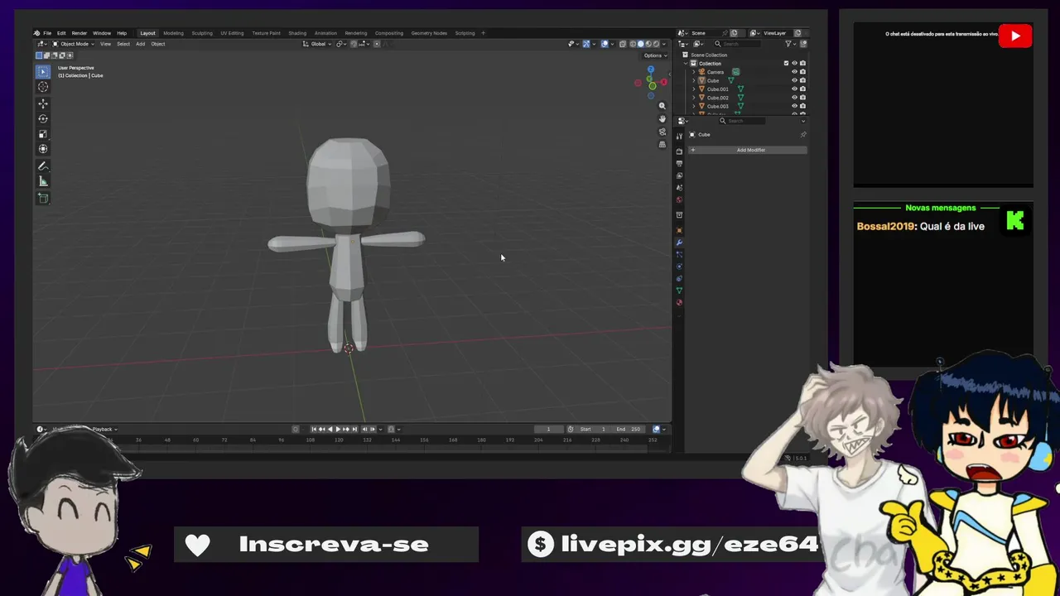
Task: Select the Annotate tool
Action: coord(43,166)
